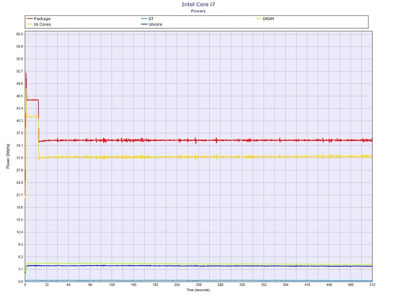Image resolution: width=397 pixels, height=297 pixels.
Task: Click the 52.7 y-axis value
Action: (20, 71)
